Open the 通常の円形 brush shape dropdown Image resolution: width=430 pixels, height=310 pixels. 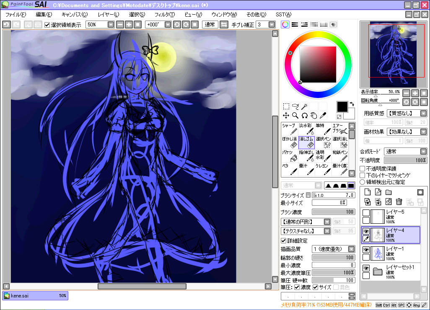coord(327,222)
